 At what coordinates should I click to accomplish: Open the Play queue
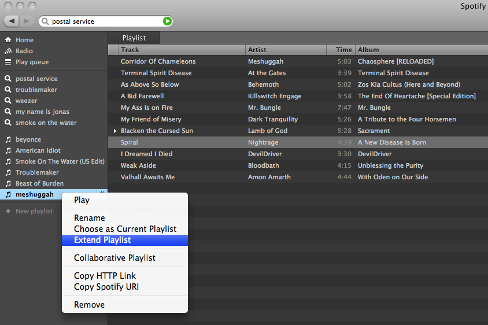(32, 62)
